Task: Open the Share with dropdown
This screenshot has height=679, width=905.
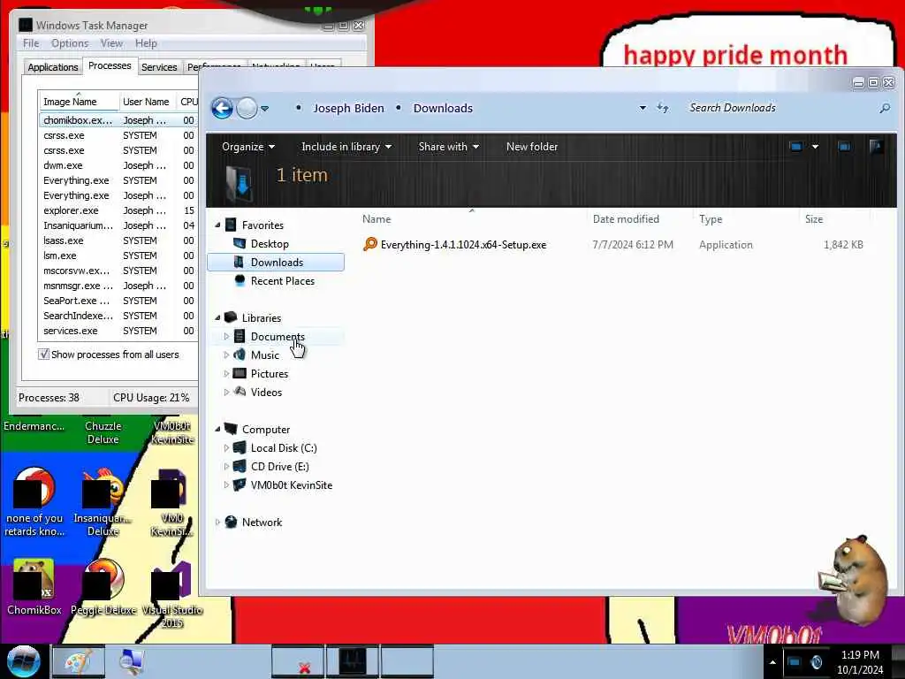Action: 448,147
